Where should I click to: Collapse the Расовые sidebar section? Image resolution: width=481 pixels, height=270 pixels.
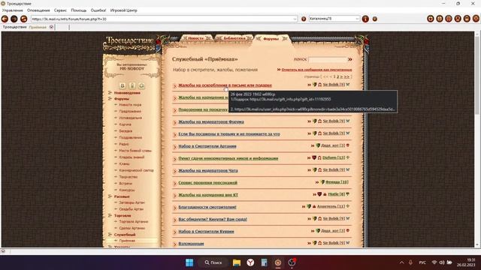[110, 196]
